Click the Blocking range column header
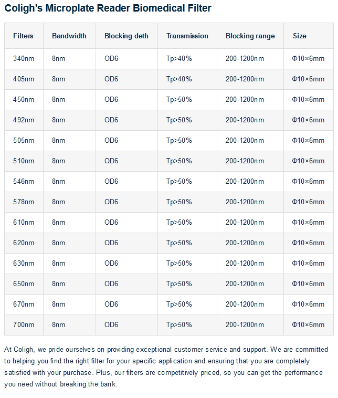The image size is (338, 398). (x=250, y=36)
